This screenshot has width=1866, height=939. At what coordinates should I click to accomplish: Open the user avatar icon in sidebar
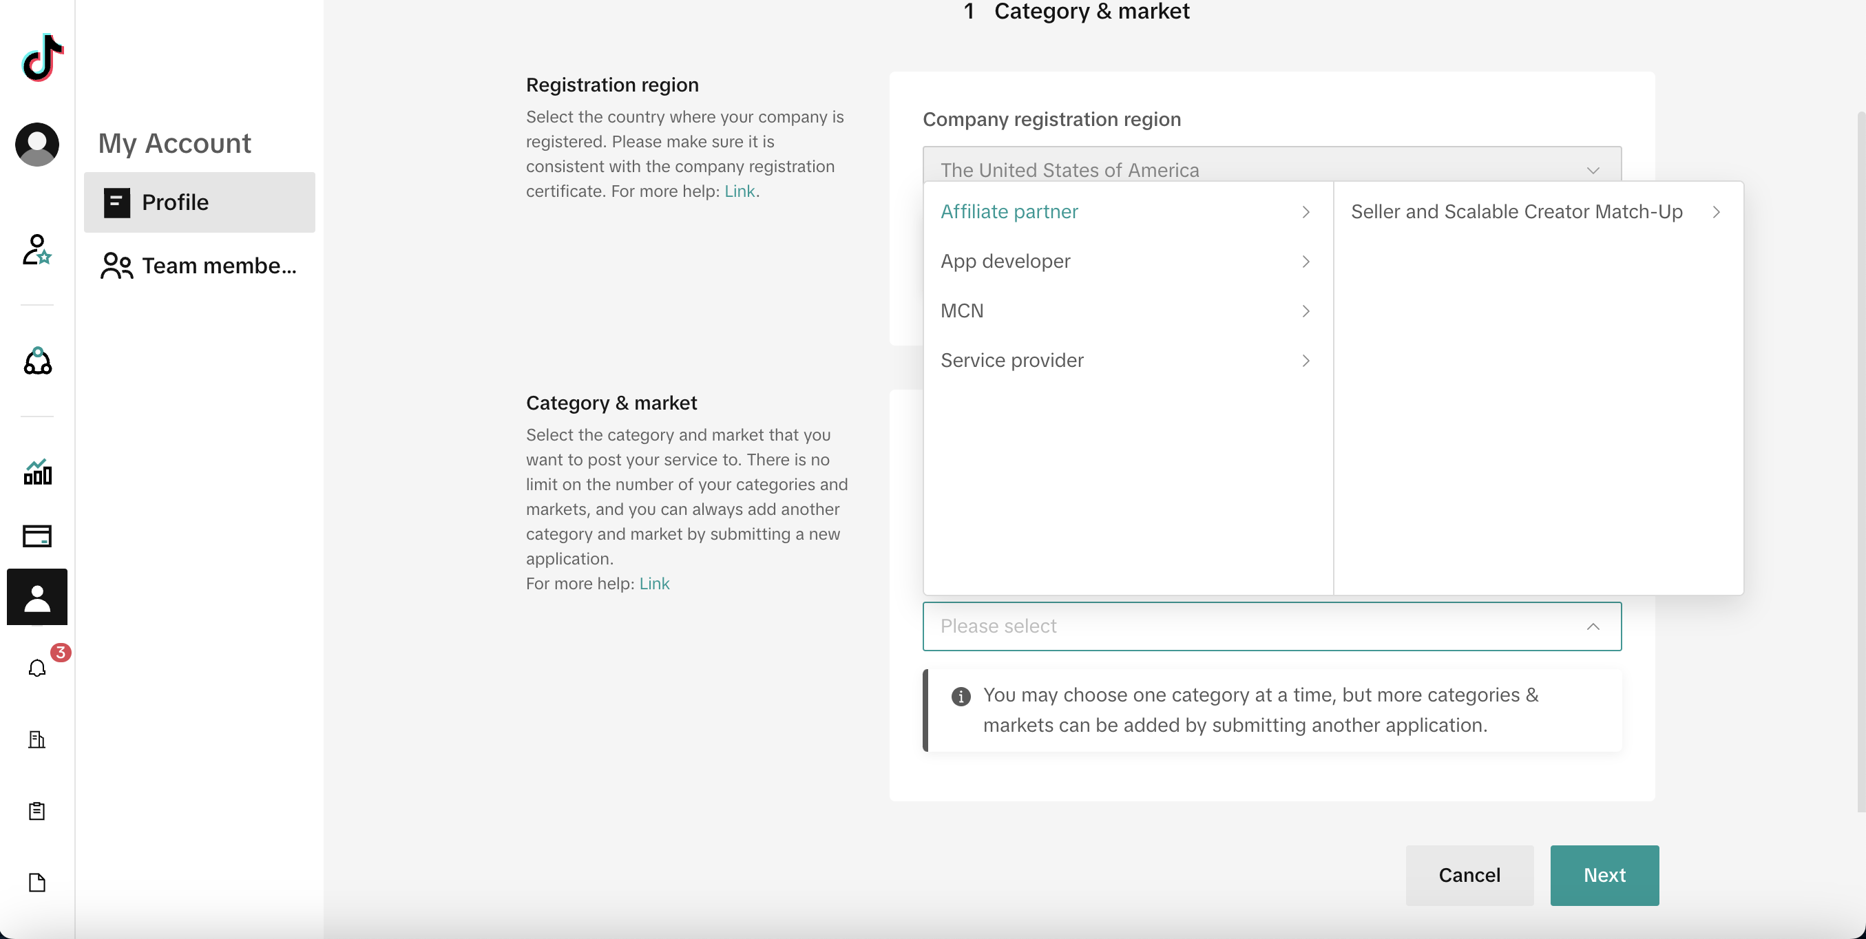(x=37, y=144)
